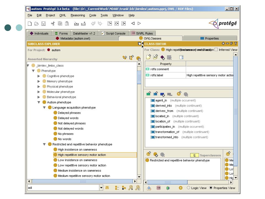Select the Properties View radio button
Image resolution: width=265 pixels, height=199 pixels.
coord(211,188)
